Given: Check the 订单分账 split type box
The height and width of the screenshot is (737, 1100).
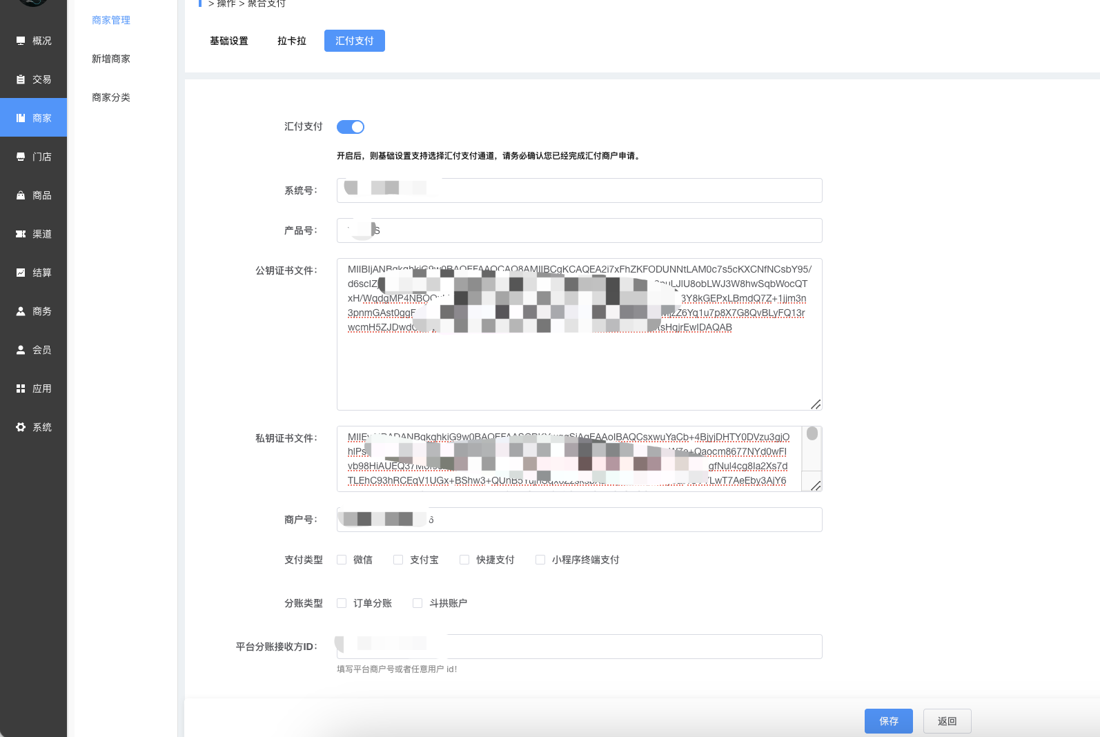Looking at the screenshot, I should point(342,603).
